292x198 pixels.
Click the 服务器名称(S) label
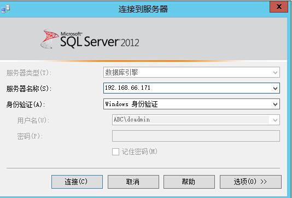pyautogui.click(x=29, y=89)
